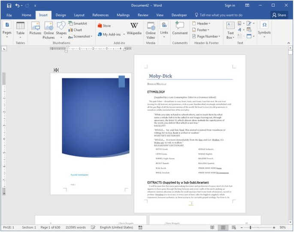Screen dimensions: 294x232
Task: Adjust the zoom slider in status bar
Action: click(250, 227)
